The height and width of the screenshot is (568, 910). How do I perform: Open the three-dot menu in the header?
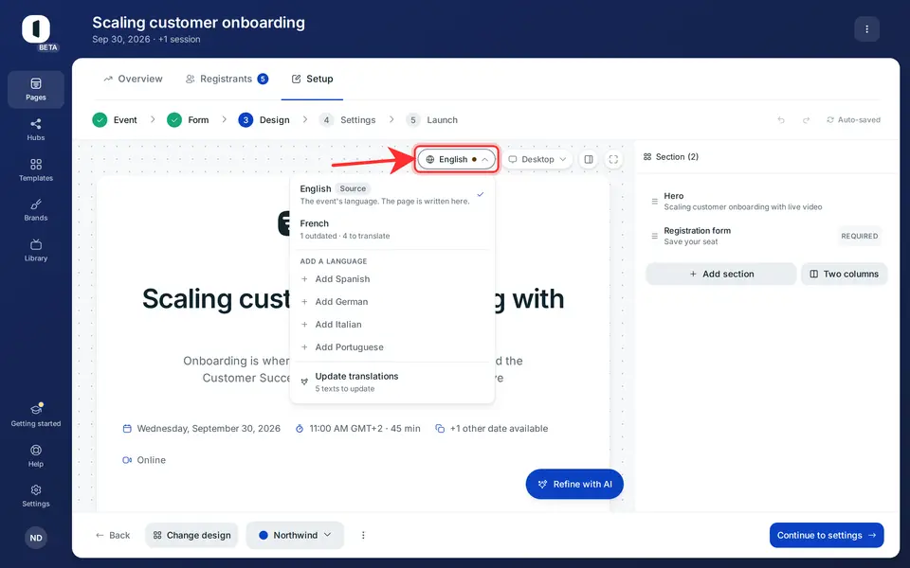866,29
